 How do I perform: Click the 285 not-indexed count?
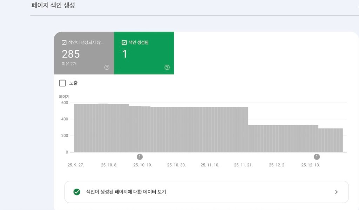click(x=70, y=54)
